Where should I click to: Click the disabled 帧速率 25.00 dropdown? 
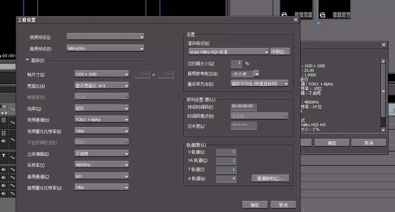(x=102, y=97)
